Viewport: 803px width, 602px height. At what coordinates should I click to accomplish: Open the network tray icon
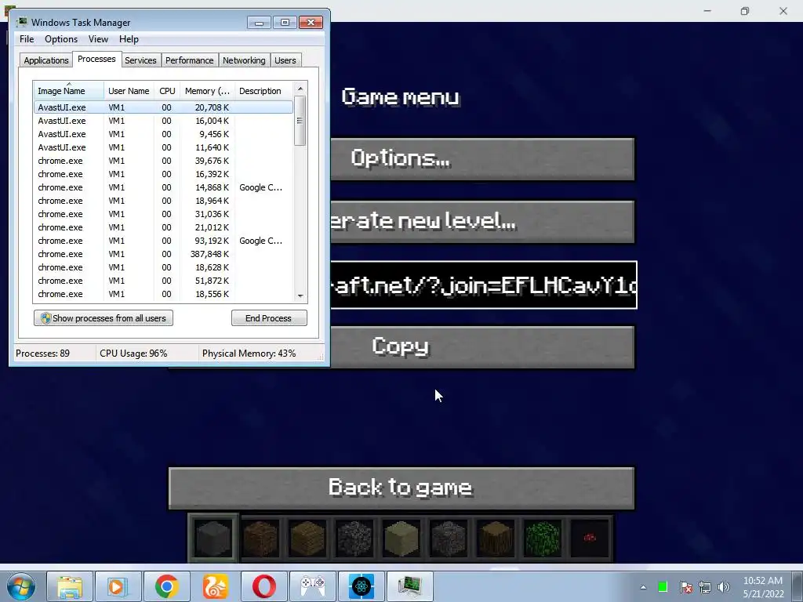click(705, 587)
